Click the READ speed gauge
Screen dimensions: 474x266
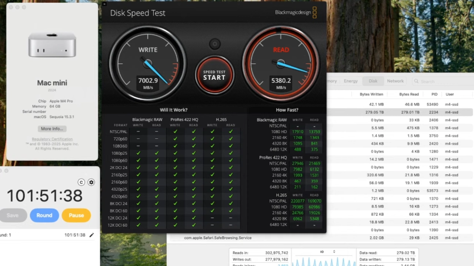click(281, 64)
